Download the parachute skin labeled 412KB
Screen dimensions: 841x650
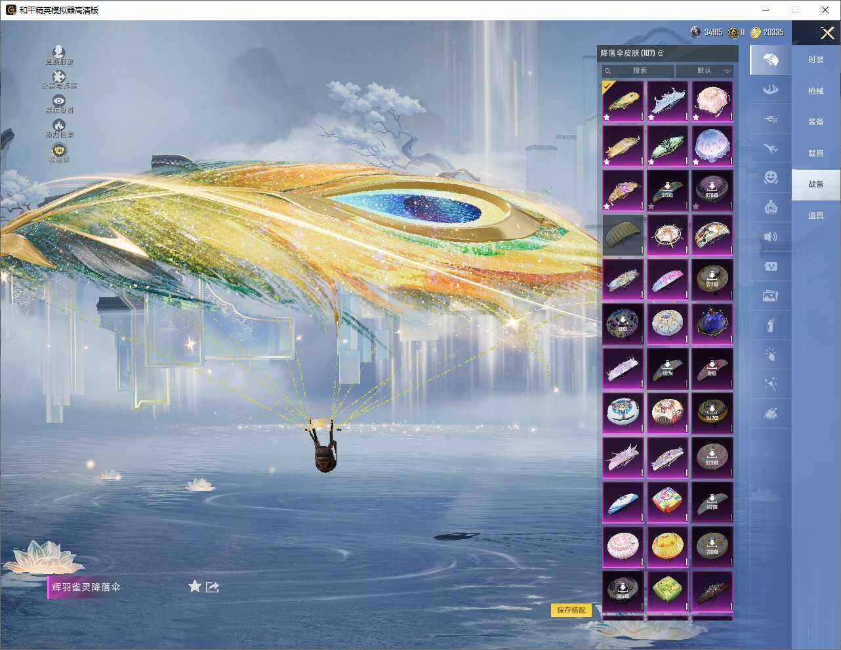712,503
